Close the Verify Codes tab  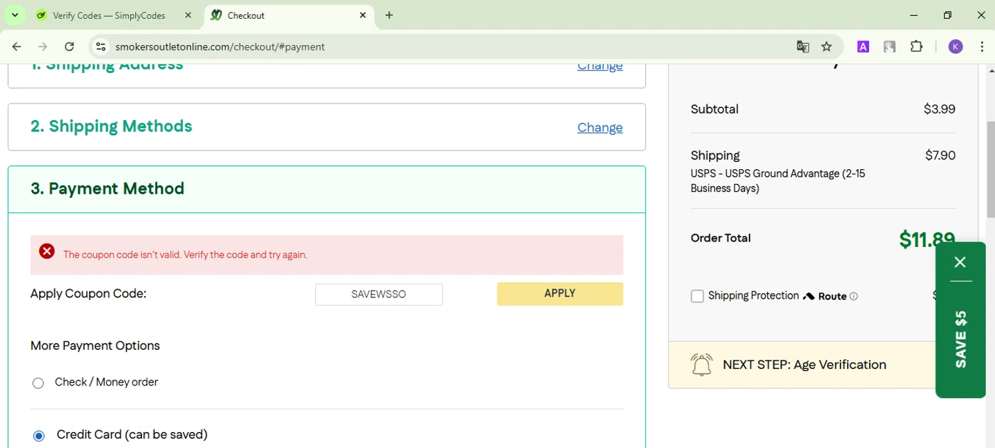tap(188, 15)
